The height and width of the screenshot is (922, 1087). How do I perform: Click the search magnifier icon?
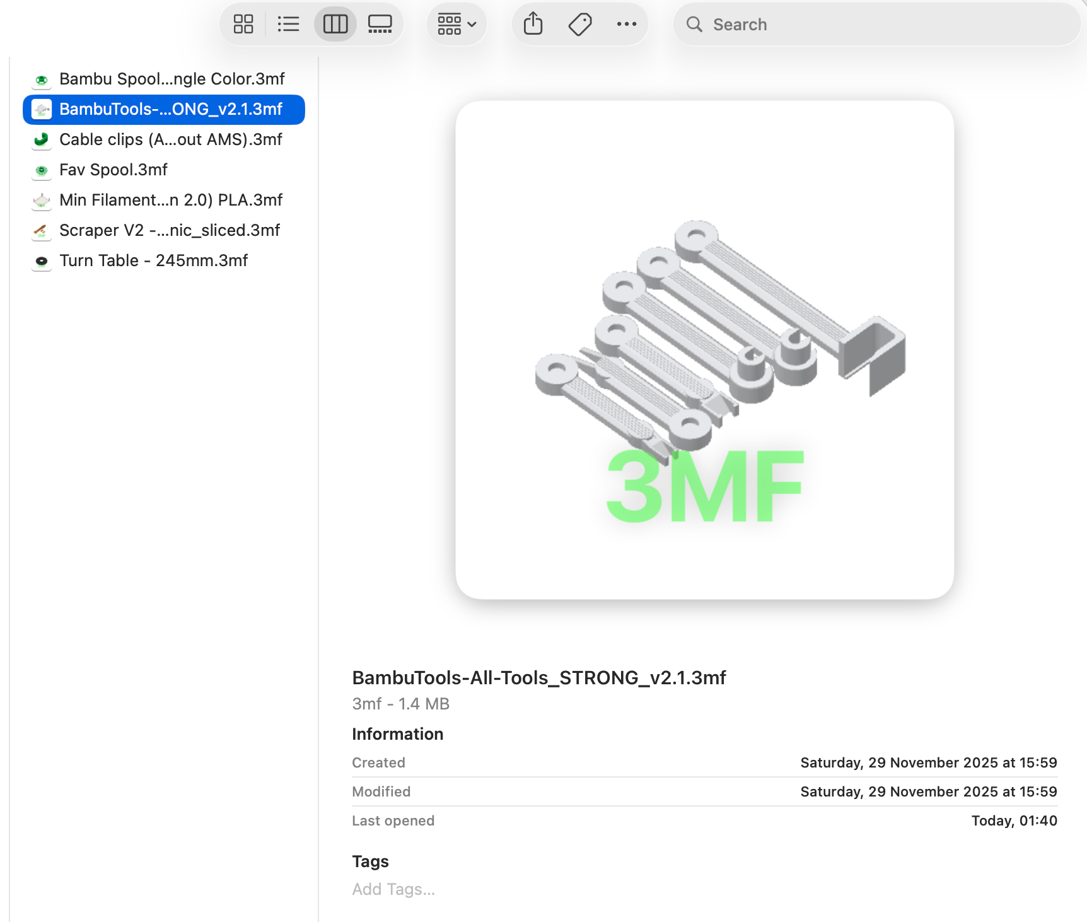(695, 25)
